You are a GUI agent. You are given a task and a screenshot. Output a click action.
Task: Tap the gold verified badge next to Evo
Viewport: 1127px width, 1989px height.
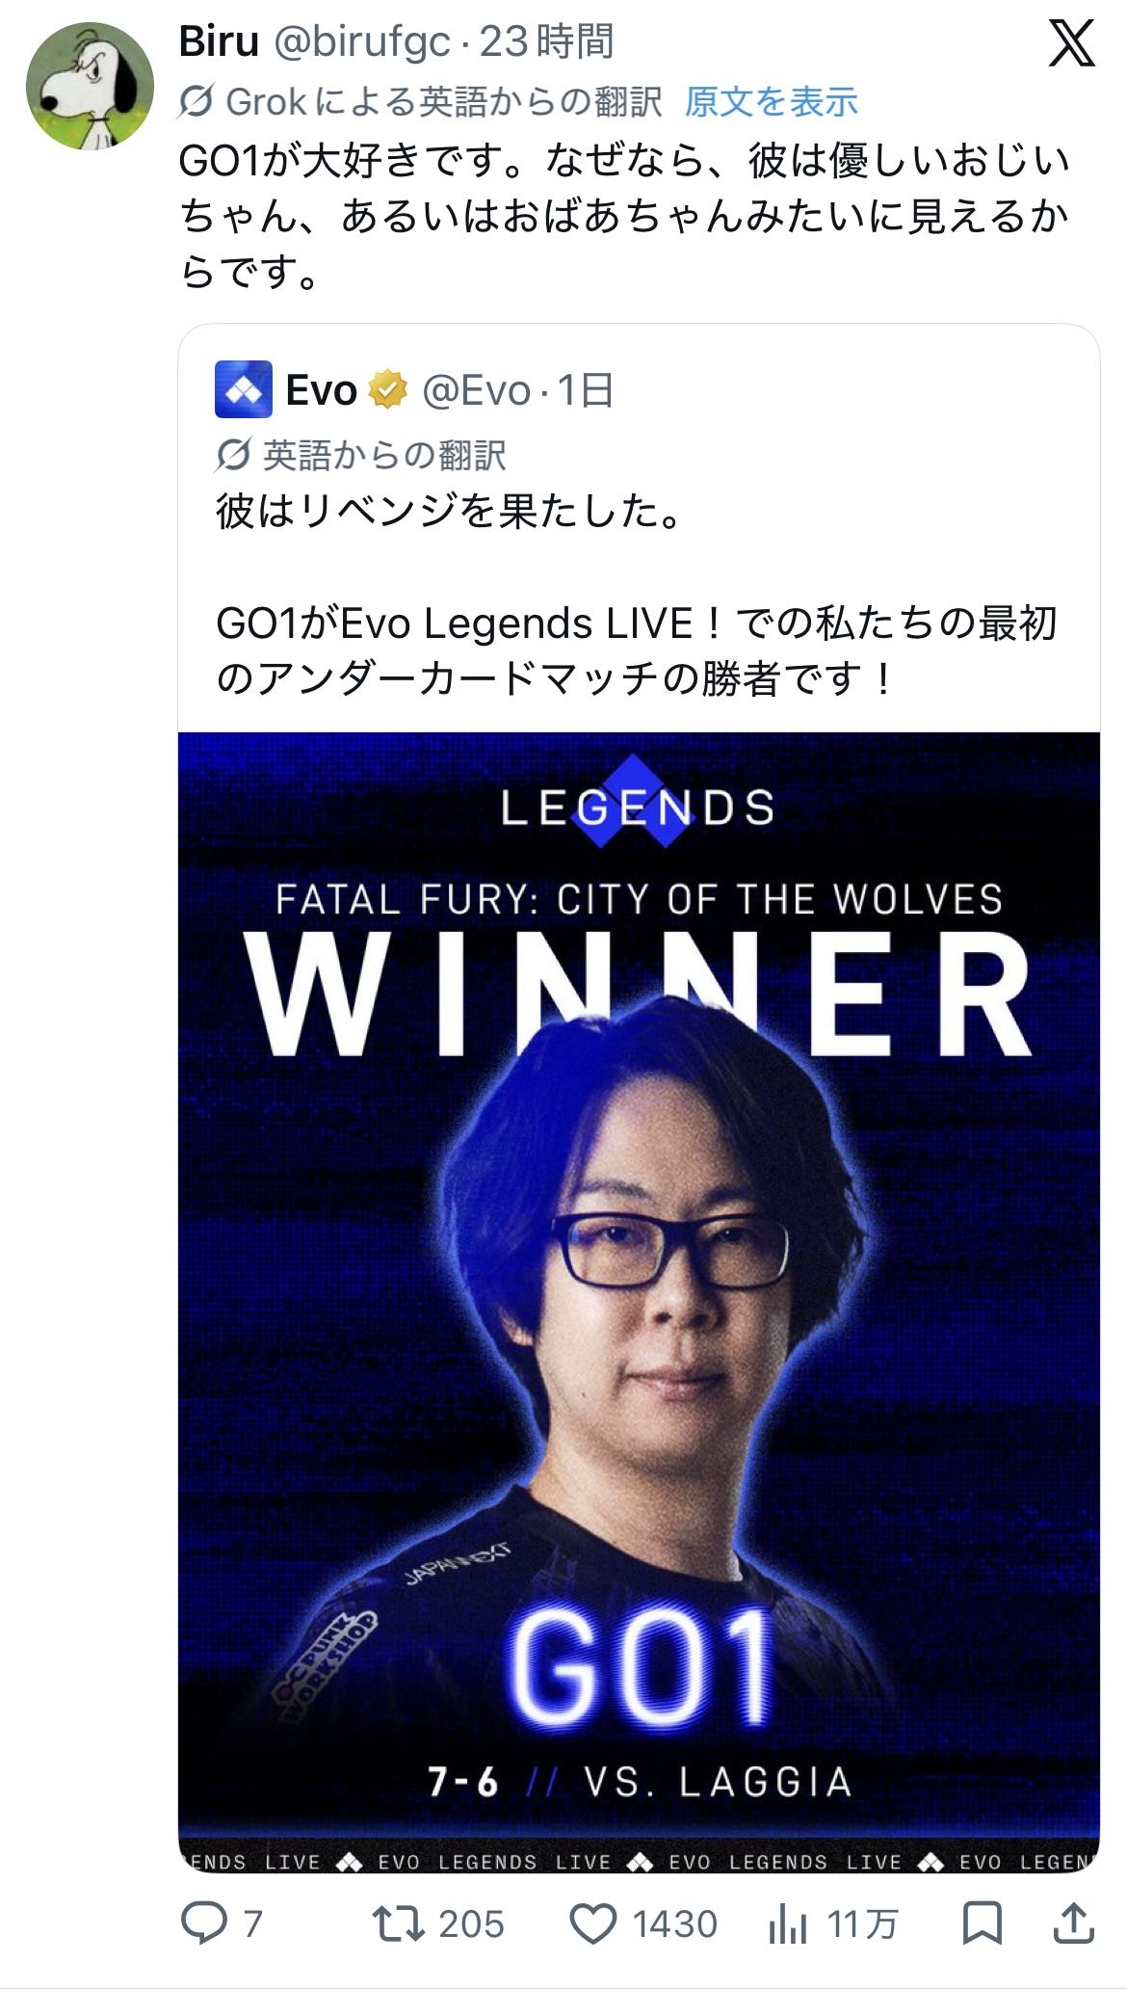(388, 390)
